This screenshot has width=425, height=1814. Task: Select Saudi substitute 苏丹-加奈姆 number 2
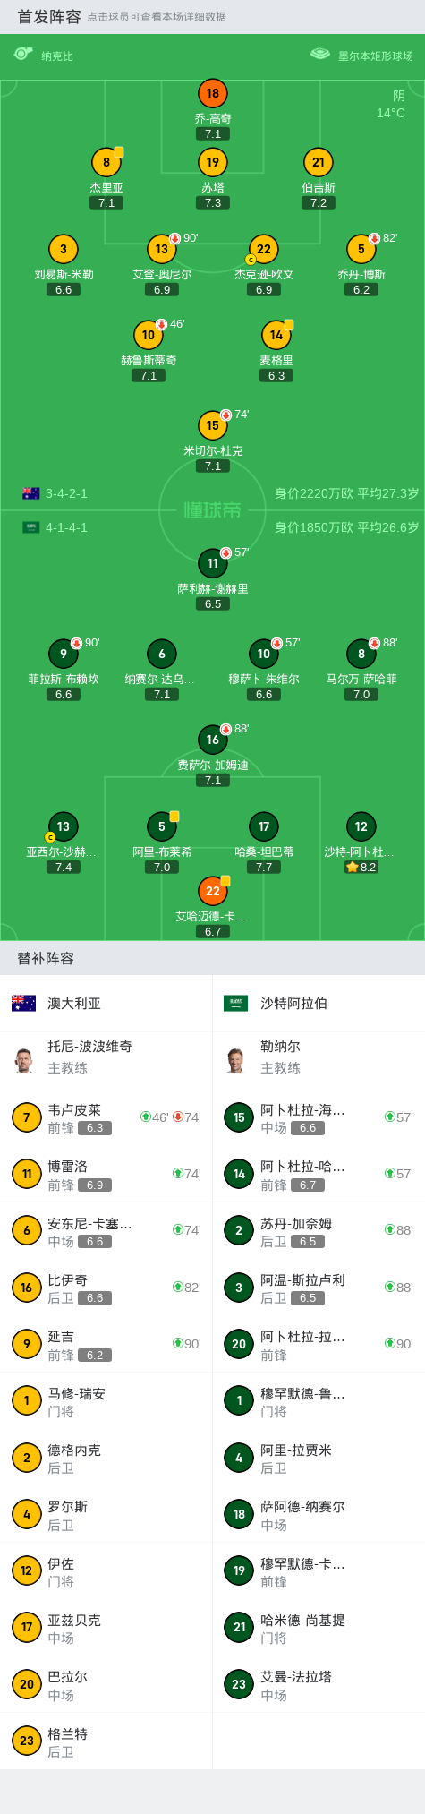point(319,1231)
